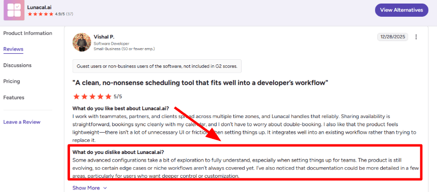The height and width of the screenshot is (192, 437).
Task: Expand review with Show More
Action: click(89, 188)
